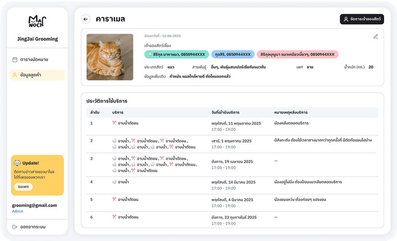Click the orange cat photo

[x=110, y=57]
